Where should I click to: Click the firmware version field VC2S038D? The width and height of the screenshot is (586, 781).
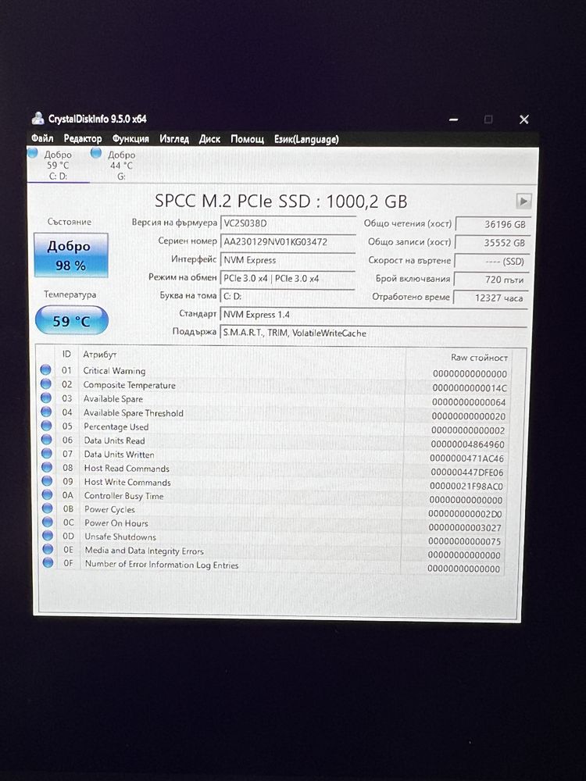(288, 223)
